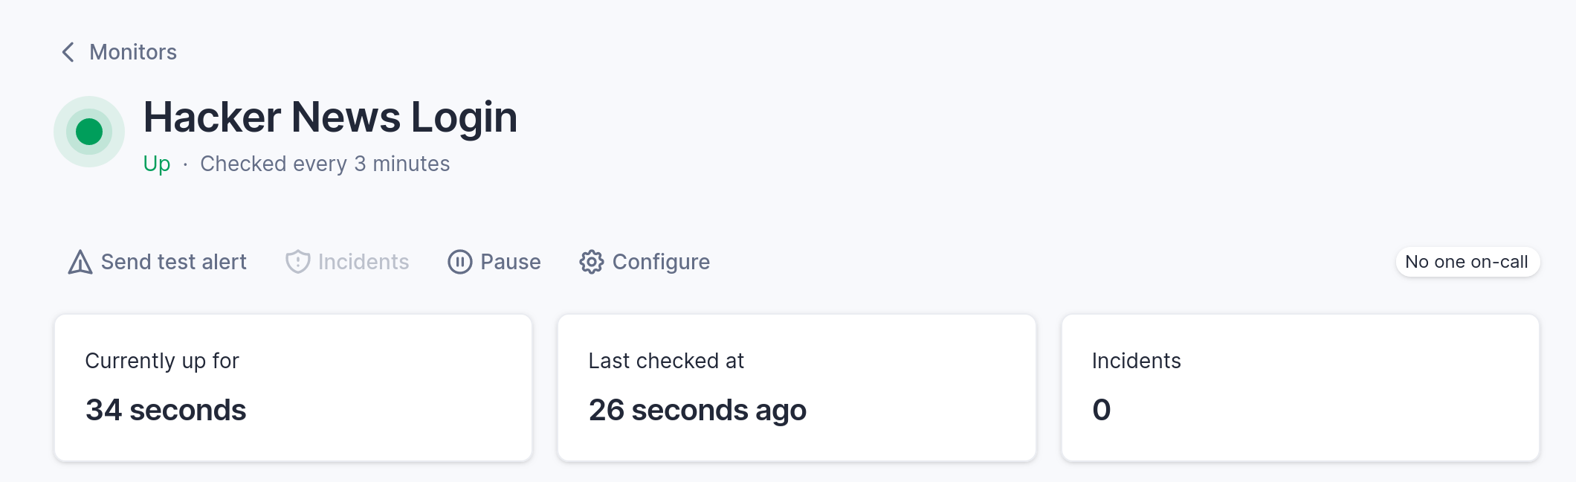Select the Last checked at card
This screenshot has height=482, width=1576.
click(x=797, y=388)
